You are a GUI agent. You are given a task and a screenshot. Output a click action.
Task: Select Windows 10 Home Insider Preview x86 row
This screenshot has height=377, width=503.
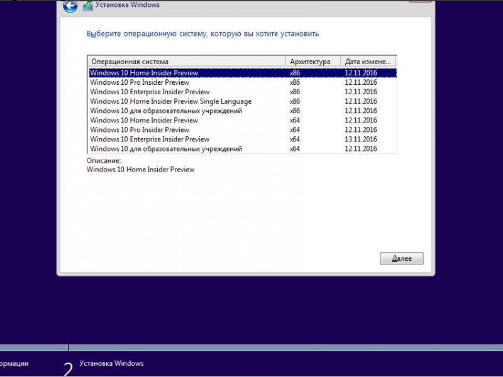tap(243, 73)
